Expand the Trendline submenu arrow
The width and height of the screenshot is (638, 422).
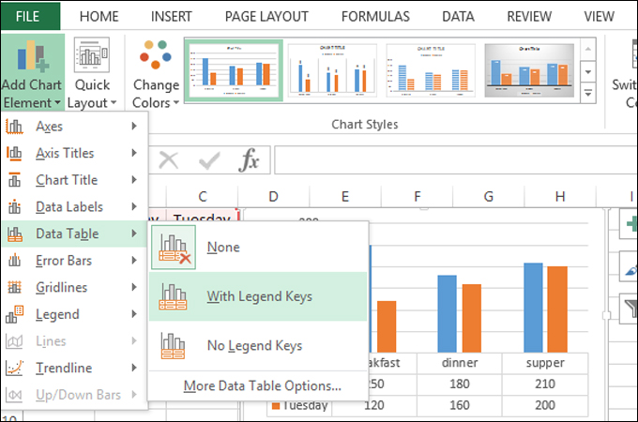click(x=134, y=368)
